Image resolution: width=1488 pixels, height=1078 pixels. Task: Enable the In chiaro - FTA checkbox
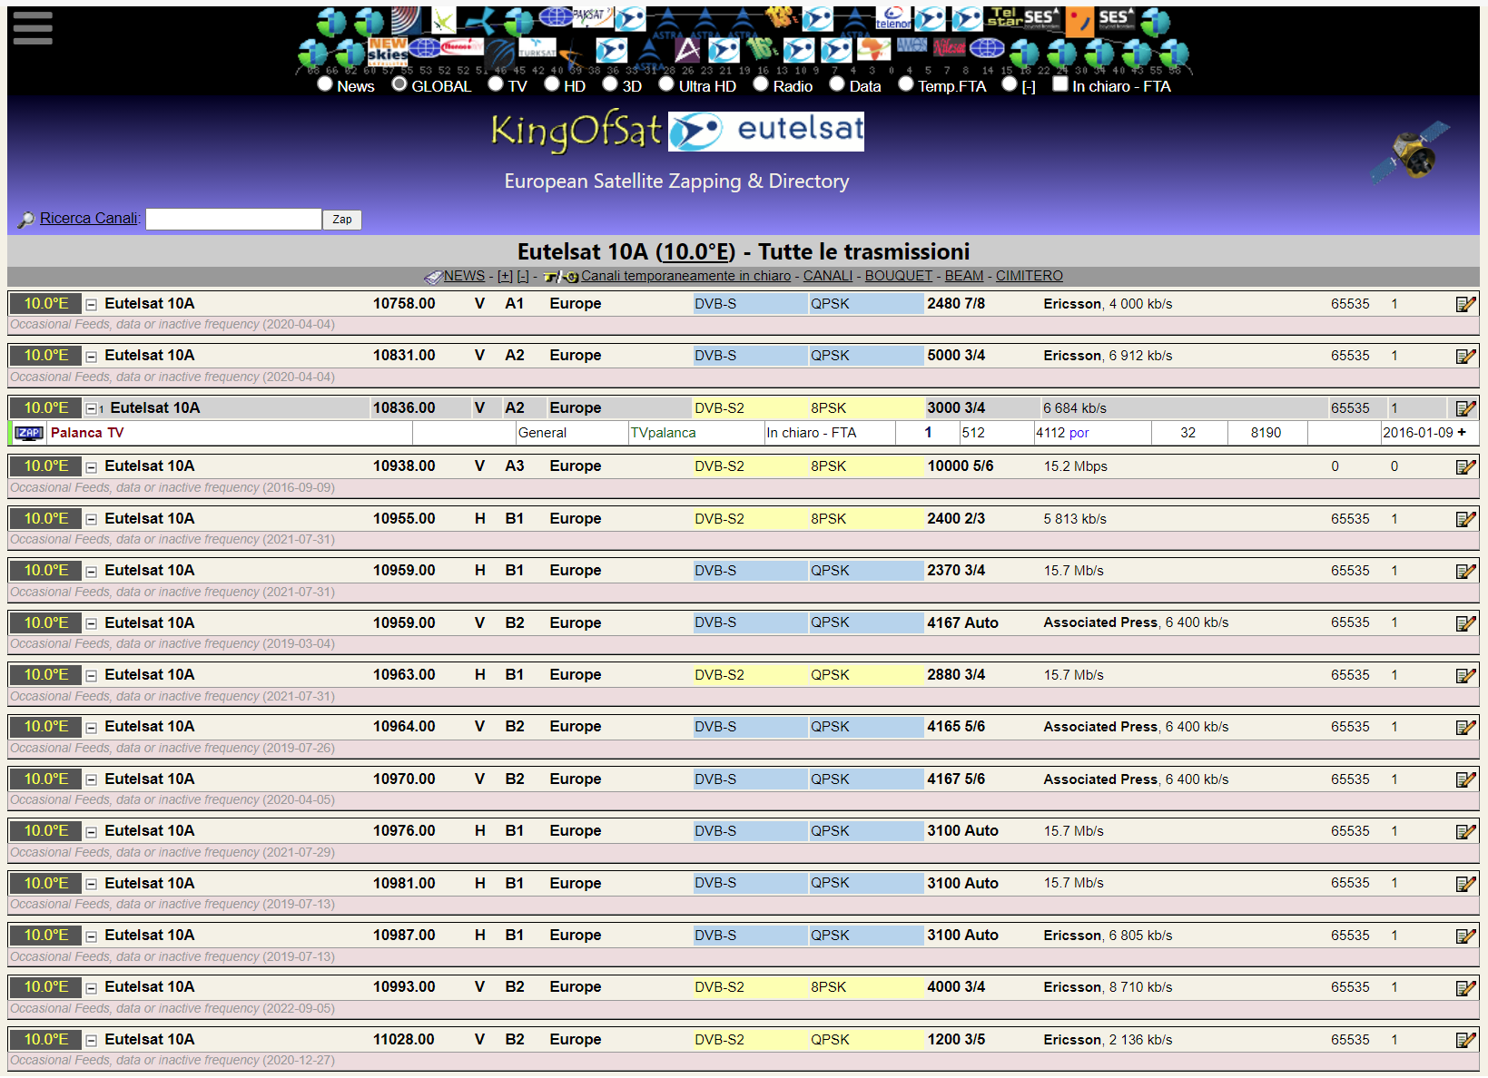point(1059,84)
